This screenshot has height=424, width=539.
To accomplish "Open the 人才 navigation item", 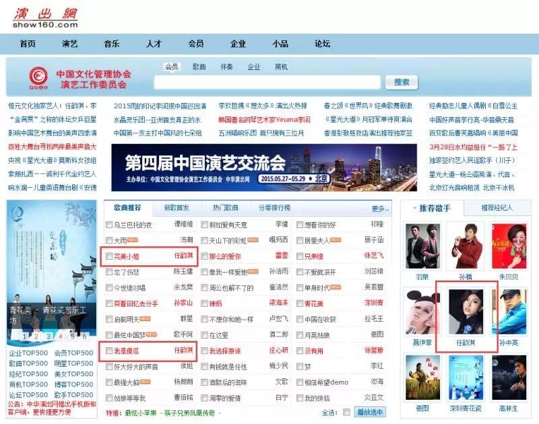I will pos(154,44).
